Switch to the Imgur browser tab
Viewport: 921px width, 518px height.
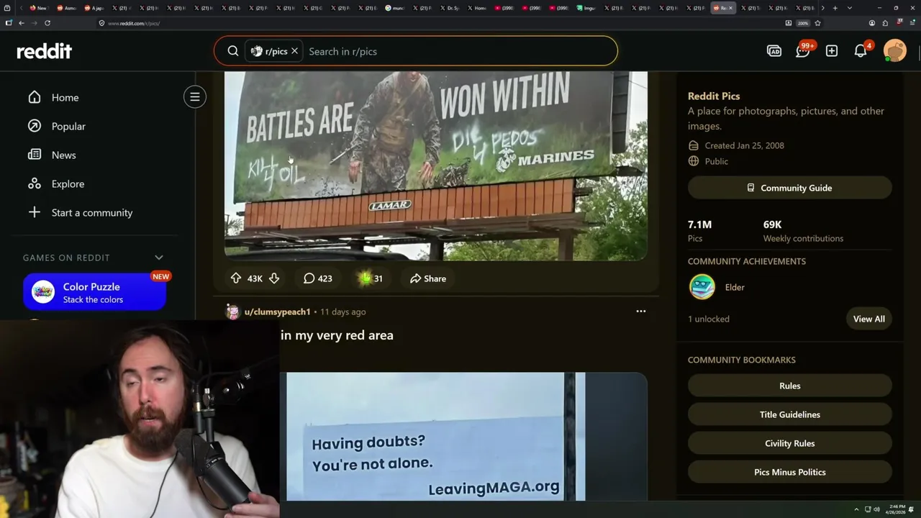(x=586, y=8)
